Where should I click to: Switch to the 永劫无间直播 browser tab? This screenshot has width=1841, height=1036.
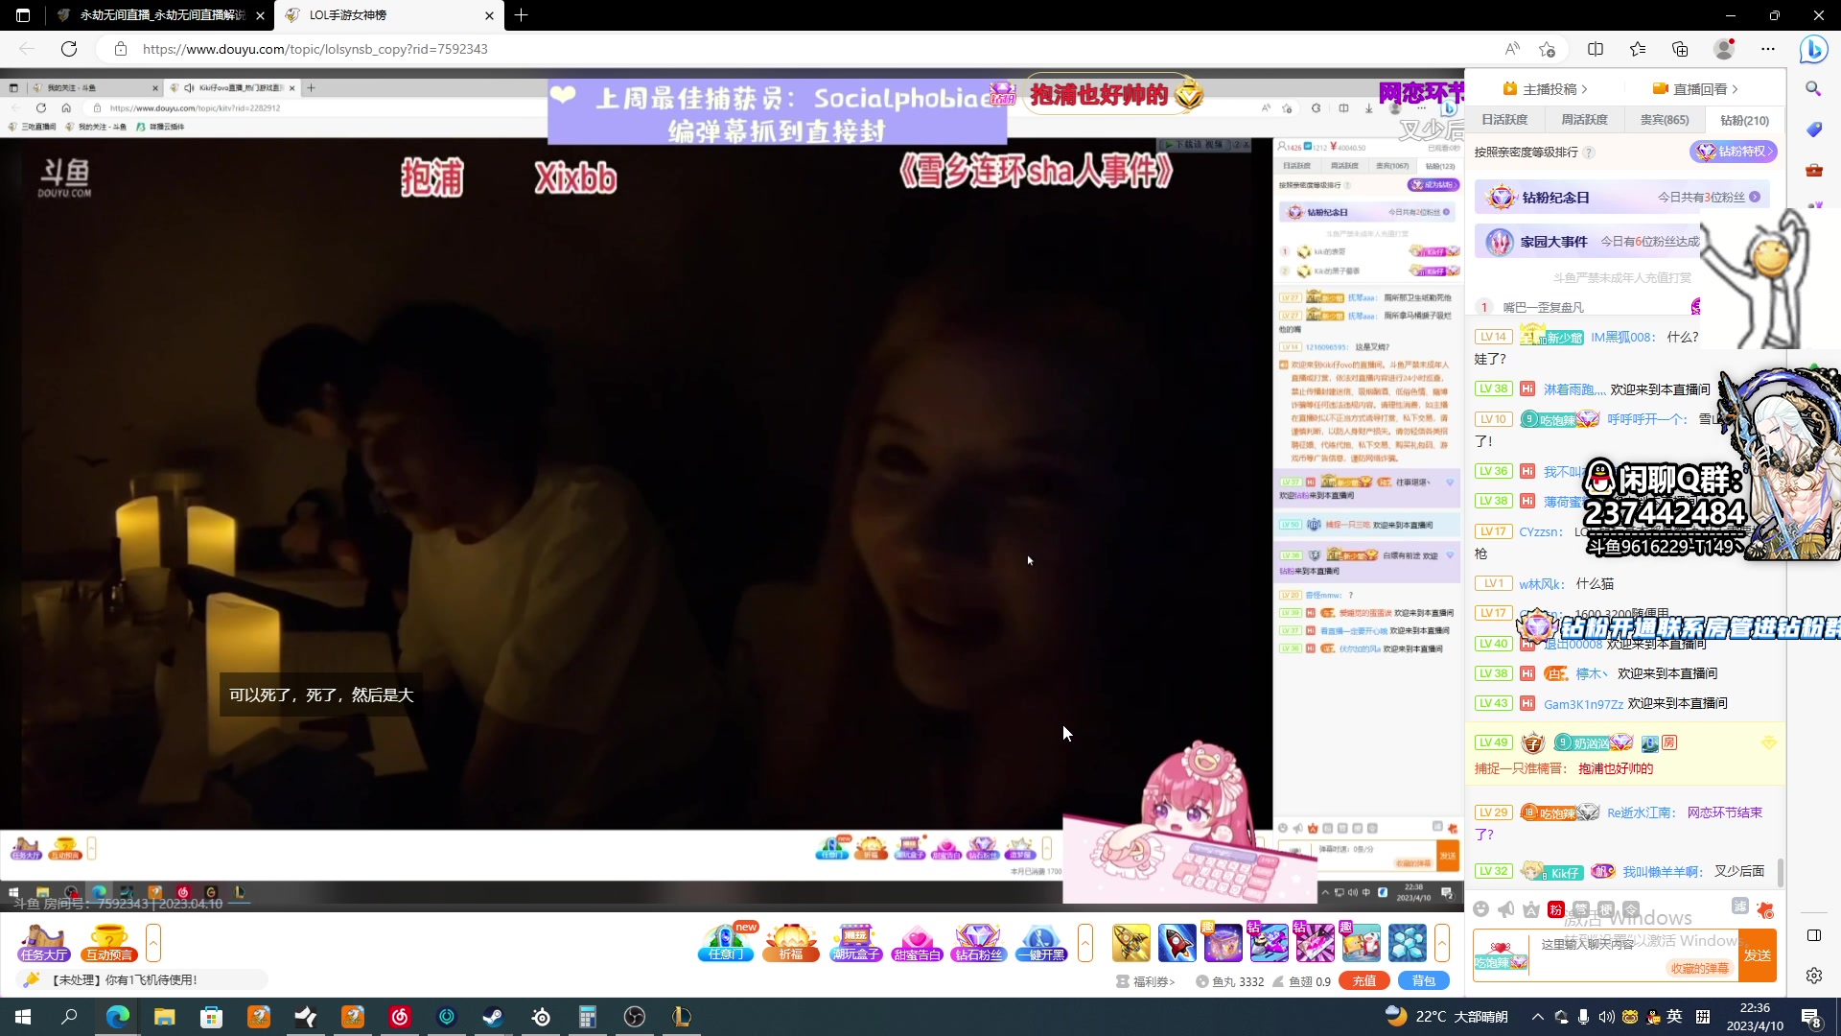pyautogui.click(x=161, y=15)
